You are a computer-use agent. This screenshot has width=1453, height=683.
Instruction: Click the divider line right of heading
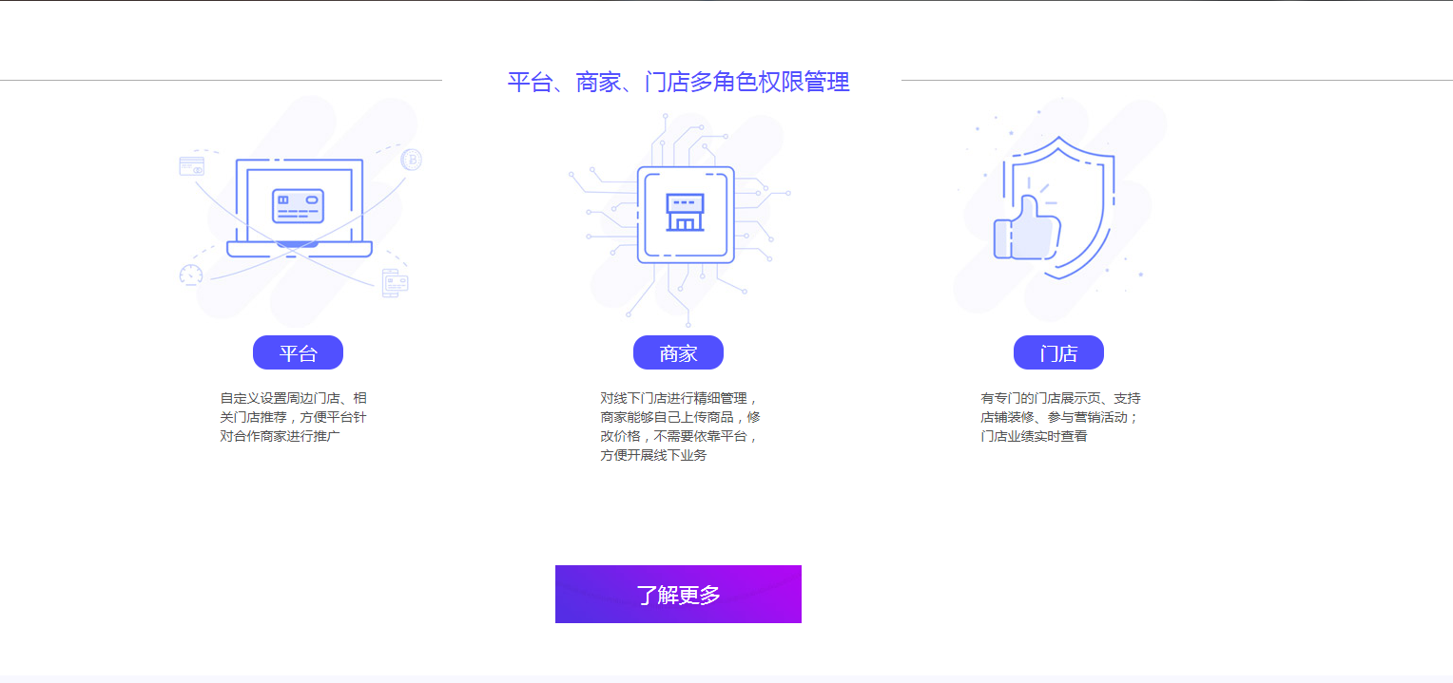pyautogui.click(x=1177, y=81)
